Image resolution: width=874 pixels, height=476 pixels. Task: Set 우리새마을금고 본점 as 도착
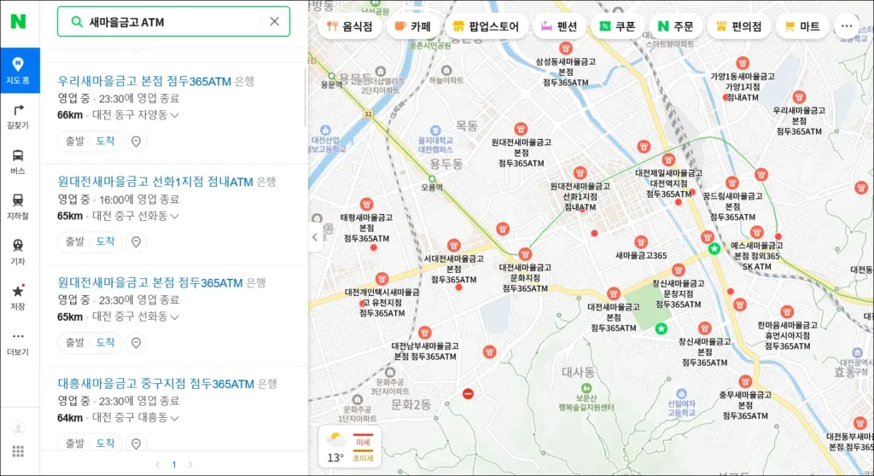[105, 141]
